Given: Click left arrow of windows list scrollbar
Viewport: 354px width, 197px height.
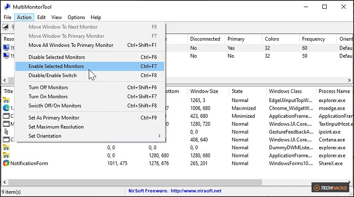Looking at the screenshot, I should click(x=5, y=182).
